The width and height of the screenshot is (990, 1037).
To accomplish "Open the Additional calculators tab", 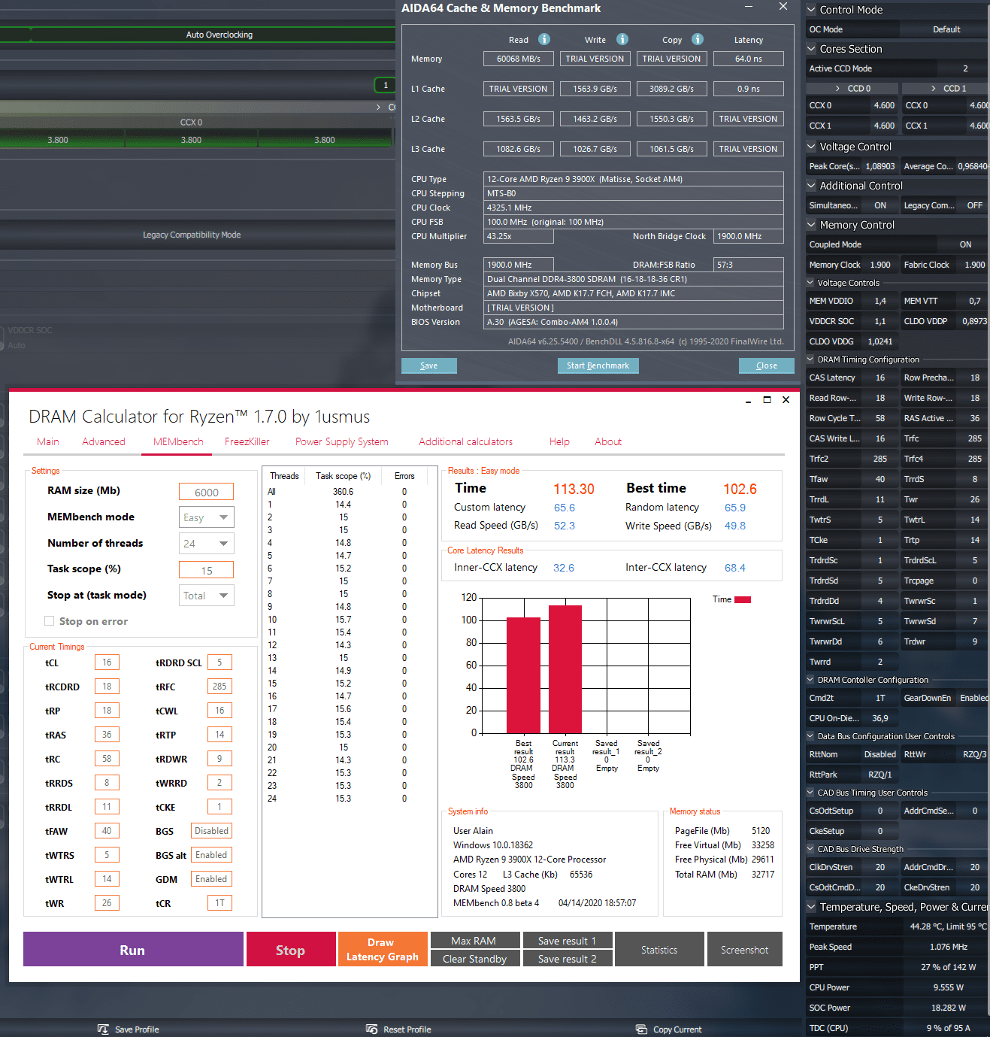I will [466, 442].
